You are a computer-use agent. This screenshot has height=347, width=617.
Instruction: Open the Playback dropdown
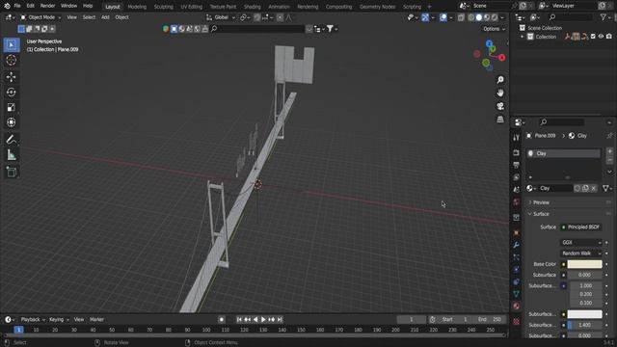point(33,320)
